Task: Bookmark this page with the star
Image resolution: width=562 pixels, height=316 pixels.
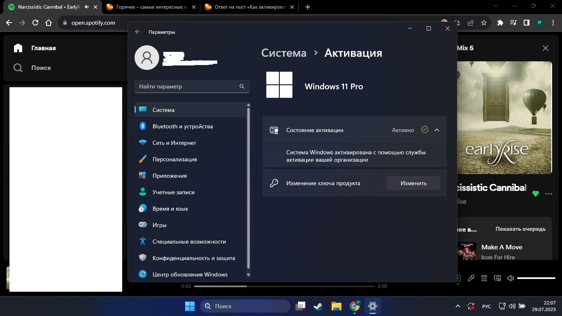Action: (x=484, y=23)
